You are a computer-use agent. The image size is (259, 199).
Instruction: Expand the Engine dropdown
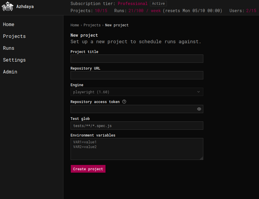pyautogui.click(x=137, y=92)
